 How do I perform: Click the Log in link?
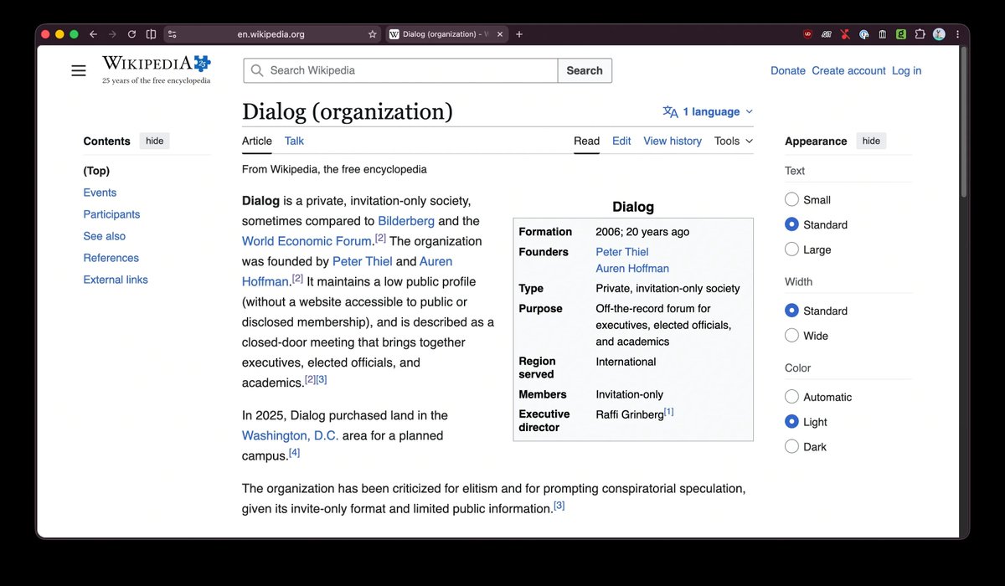(x=906, y=70)
